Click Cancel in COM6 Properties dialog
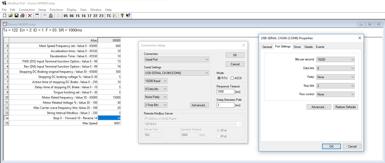Image resolution: width=385 pixels, height=163 pixels. click(352, 146)
